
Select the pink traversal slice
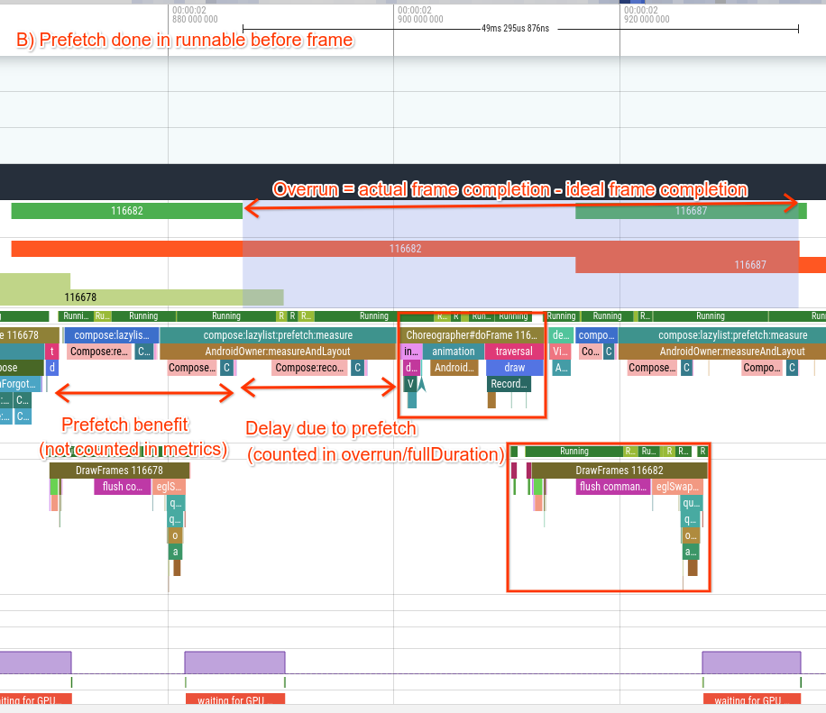point(514,352)
